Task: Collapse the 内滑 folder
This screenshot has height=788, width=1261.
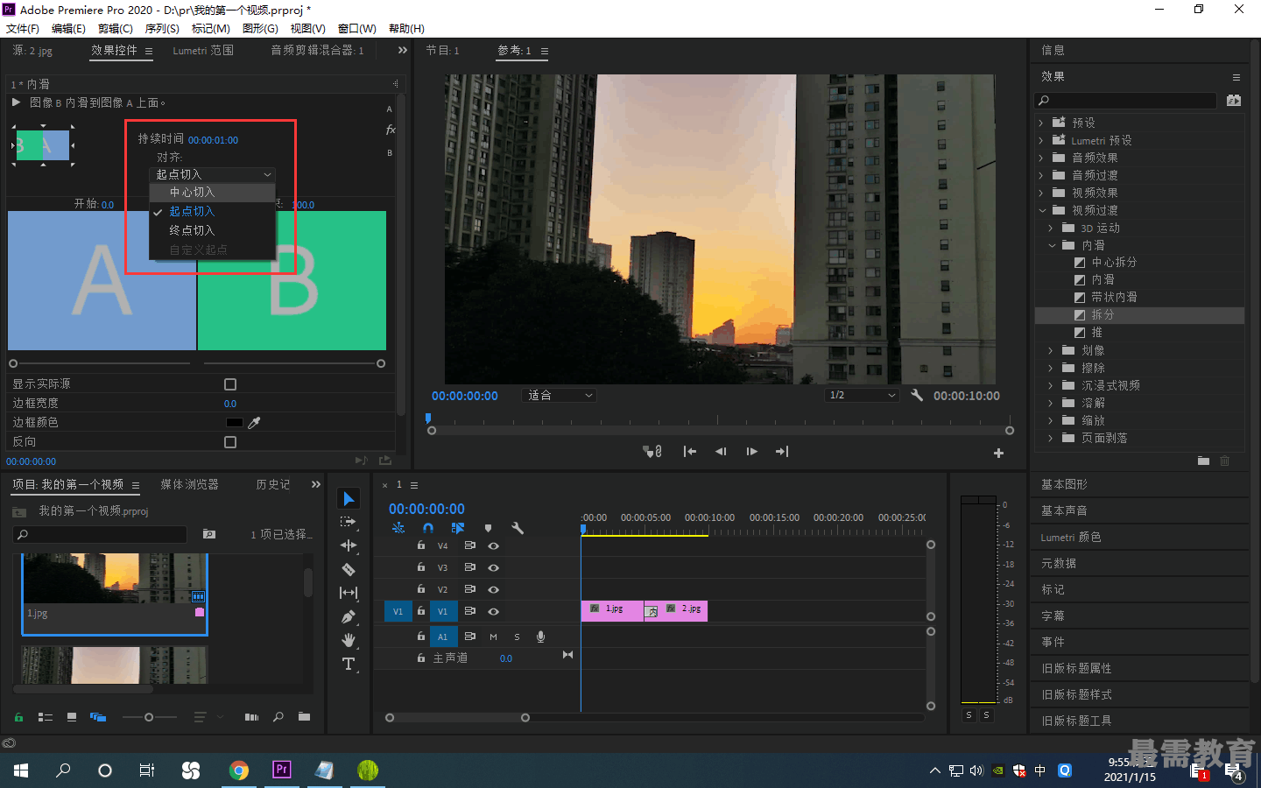Action: point(1052,245)
